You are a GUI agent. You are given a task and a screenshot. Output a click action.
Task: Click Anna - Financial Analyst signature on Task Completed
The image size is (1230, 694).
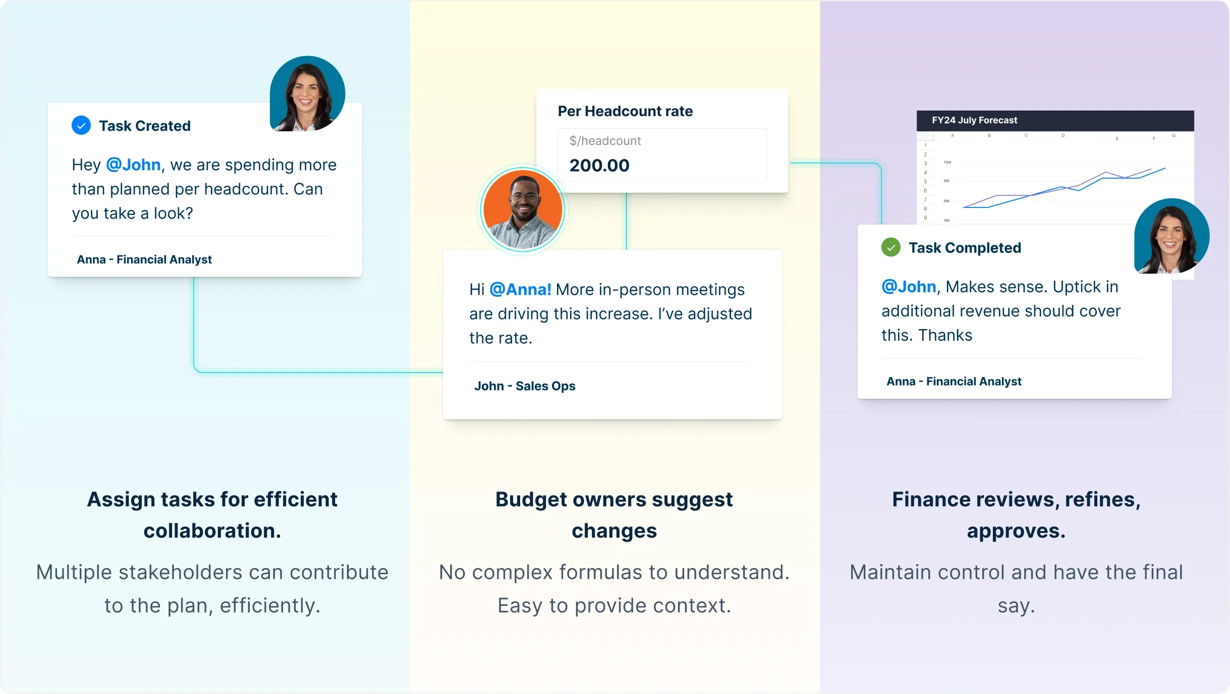[954, 382]
